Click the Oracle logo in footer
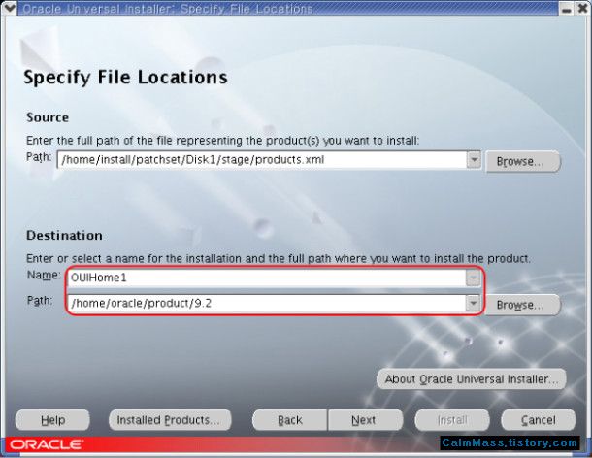592x458 pixels. 46,444
